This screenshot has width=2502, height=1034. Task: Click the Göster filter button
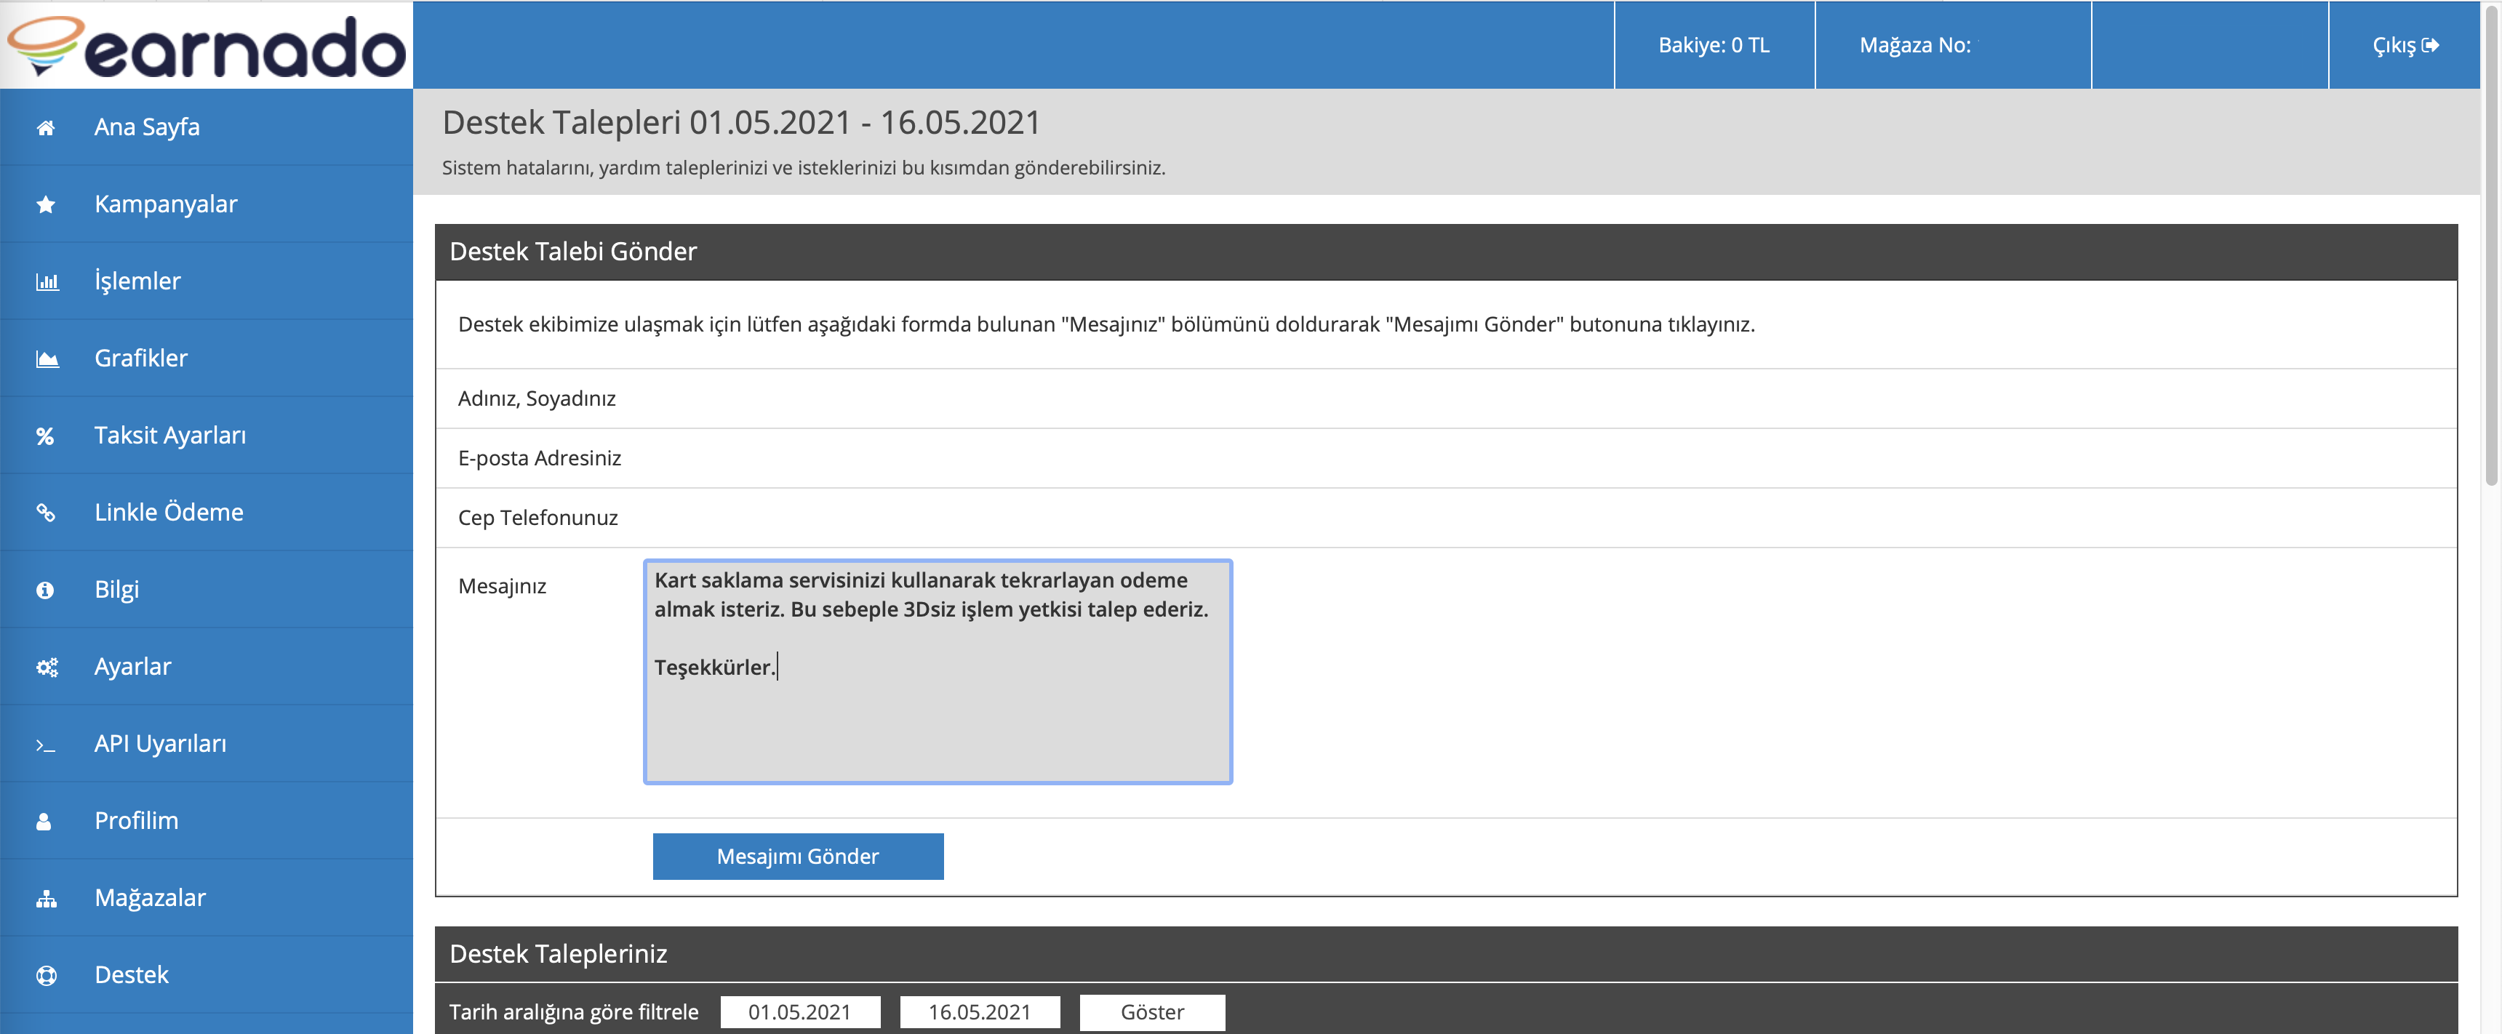[1152, 1011]
